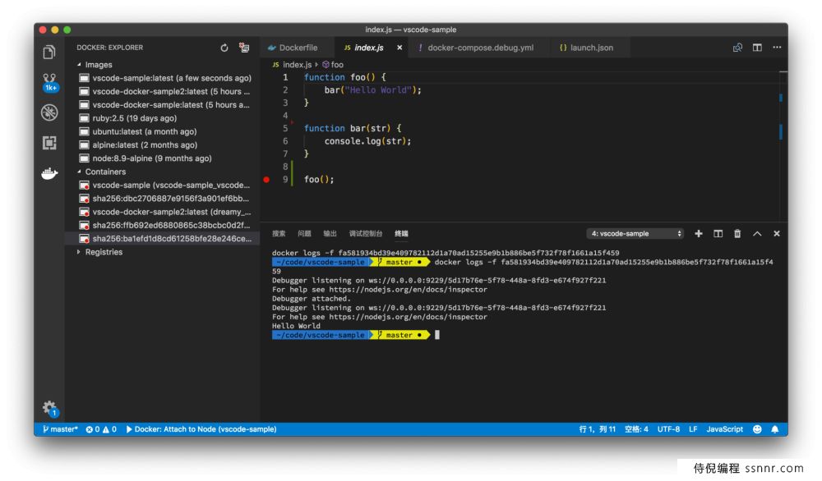Click the 行 1, 列 11 cursor position
The width and height of the screenshot is (822, 481).
tap(597, 429)
